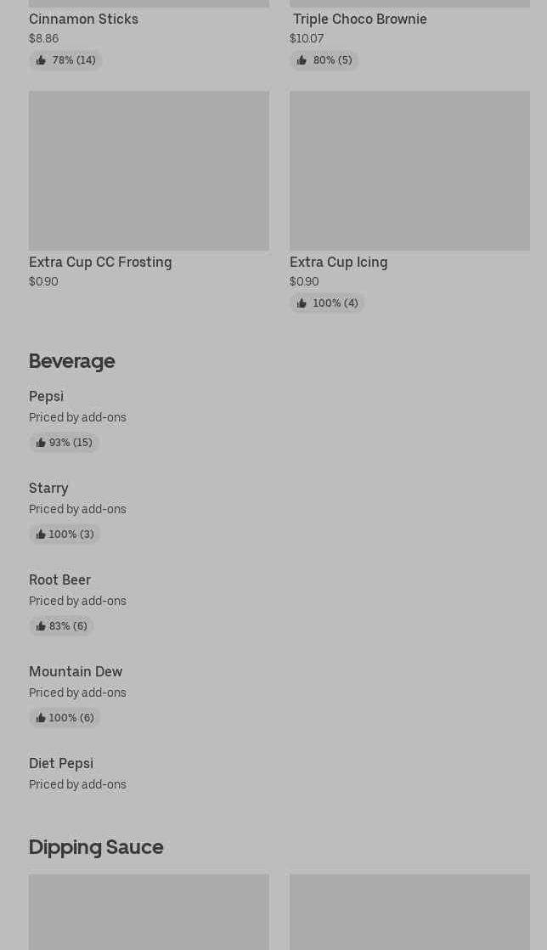Click the Pepsi thumbs-up rating icon
This screenshot has height=950, width=547.
41,443
